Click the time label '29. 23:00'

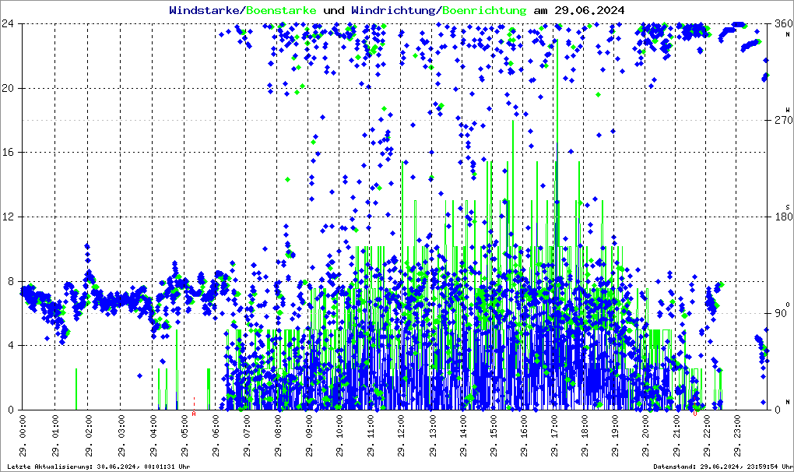[x=736, y=436]
